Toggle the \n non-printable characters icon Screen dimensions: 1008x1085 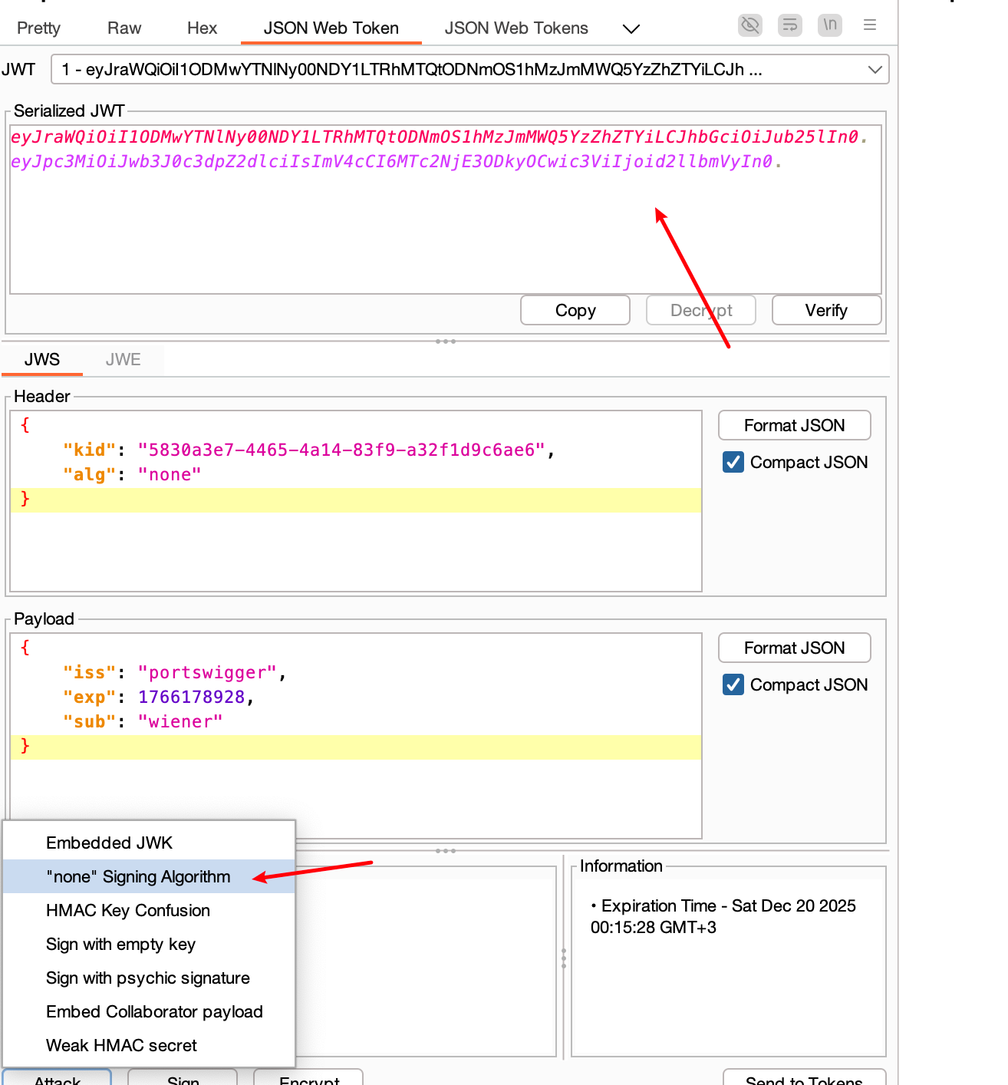click(x=829, y=25)
